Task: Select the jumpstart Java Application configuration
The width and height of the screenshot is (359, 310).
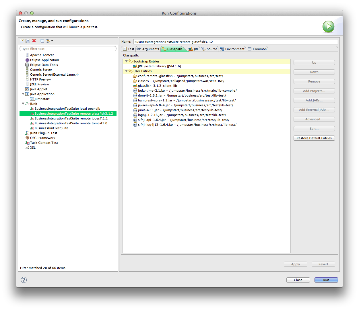Action: click(x=40, y=99)
